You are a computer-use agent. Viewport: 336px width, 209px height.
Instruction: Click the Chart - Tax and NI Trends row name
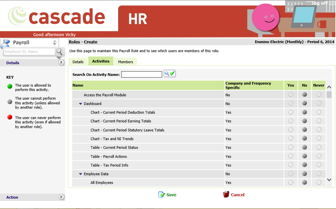(112, 139)
